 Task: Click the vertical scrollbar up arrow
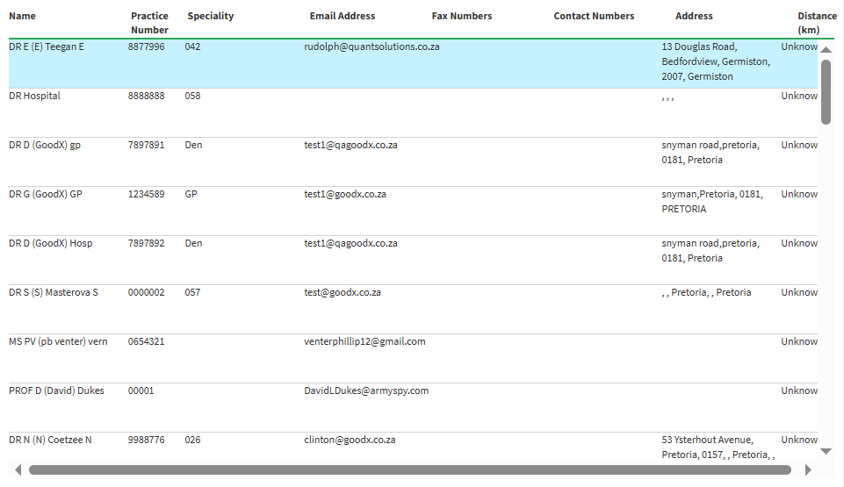tap(826, 50)
